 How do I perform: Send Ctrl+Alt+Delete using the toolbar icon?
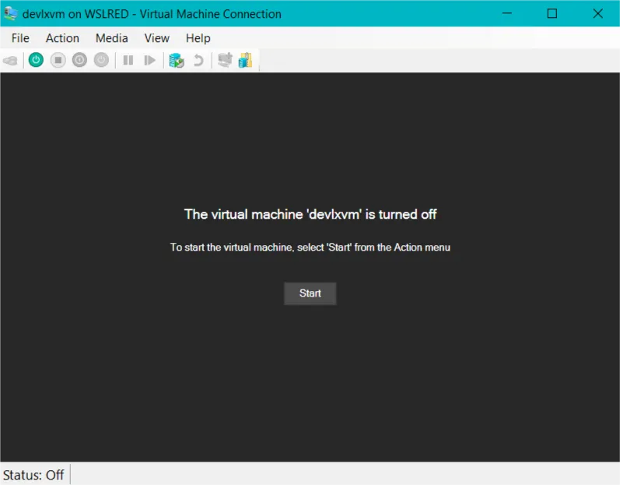10,61
